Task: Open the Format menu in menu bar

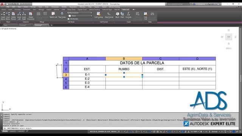Action: click(x=33, y=7)
